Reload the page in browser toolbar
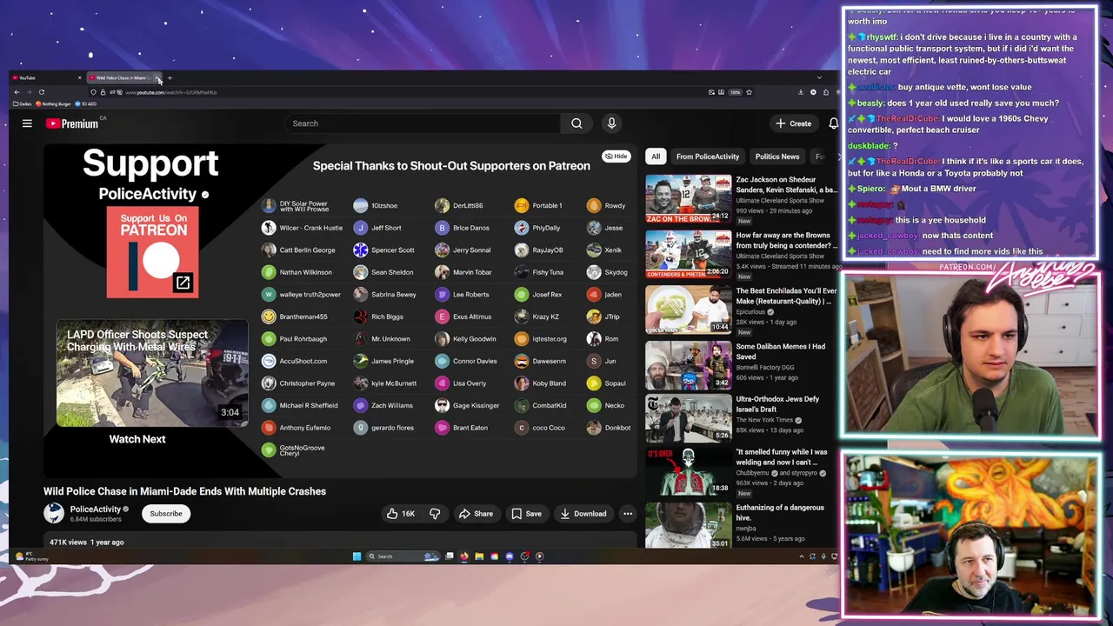Screen dimensions: 1113x626 point(41,92)
